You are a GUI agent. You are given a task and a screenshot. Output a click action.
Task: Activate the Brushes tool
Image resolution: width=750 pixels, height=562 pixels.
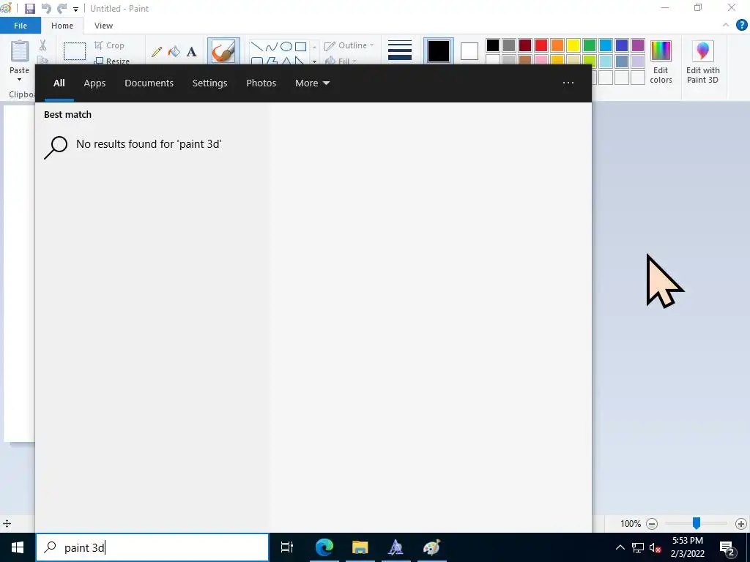(x=223, y=50)
